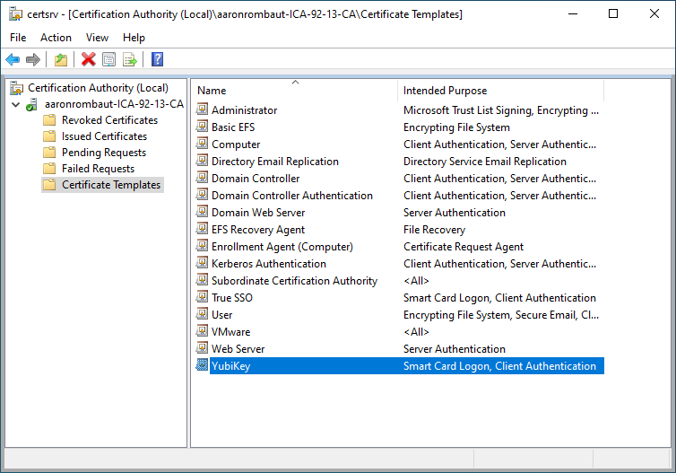The height and width of the screenshot is (473, 676).
Task: Select the Failed Requests folder
Action: [98, 169]
